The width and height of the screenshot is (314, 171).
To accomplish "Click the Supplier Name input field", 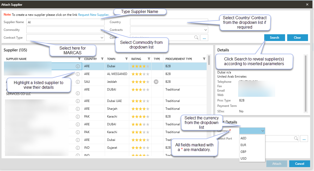I will (65, 22).
